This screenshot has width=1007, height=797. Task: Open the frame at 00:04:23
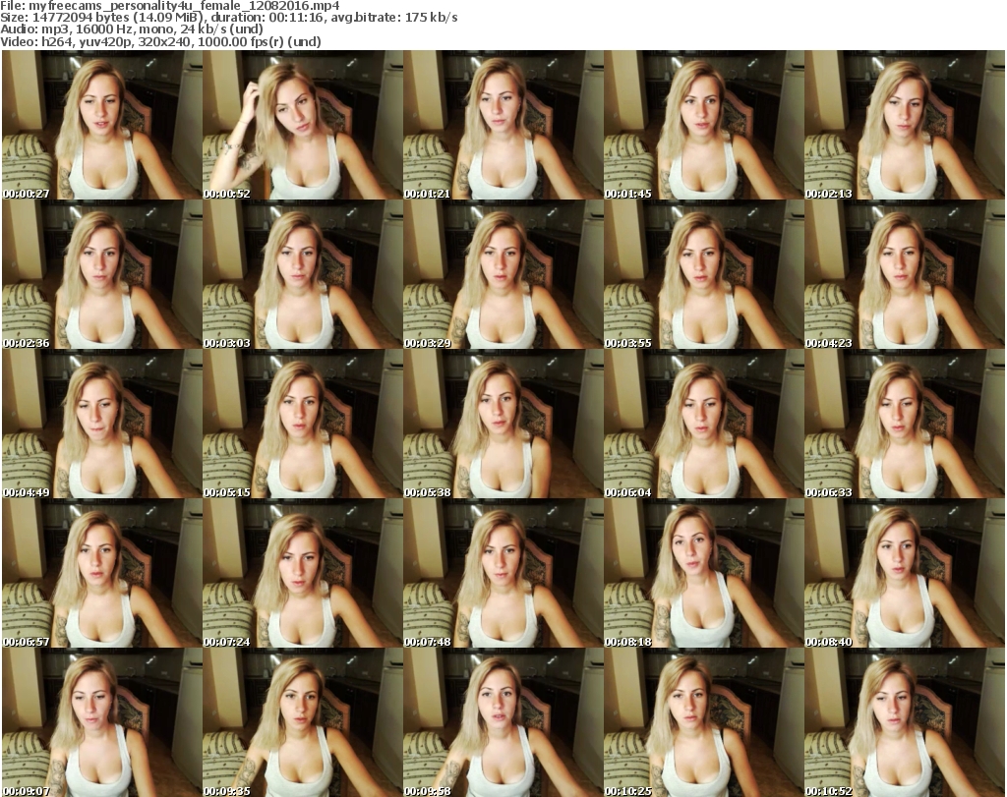click(x=905, y=274)
